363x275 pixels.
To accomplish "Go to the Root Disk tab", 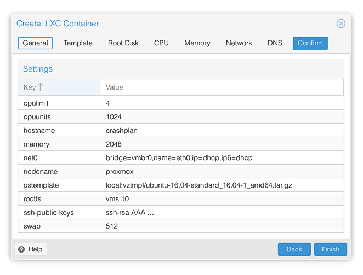I will point(123,43).
